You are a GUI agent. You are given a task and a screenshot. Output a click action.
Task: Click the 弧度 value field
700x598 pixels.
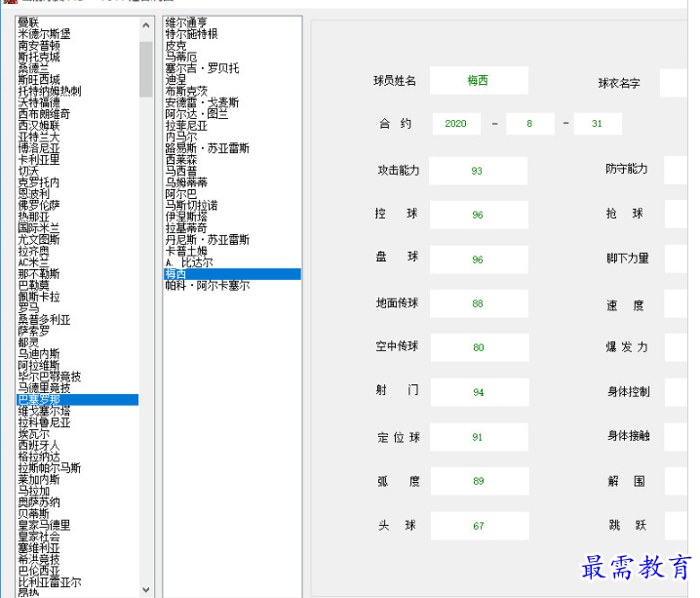point(480,481)
